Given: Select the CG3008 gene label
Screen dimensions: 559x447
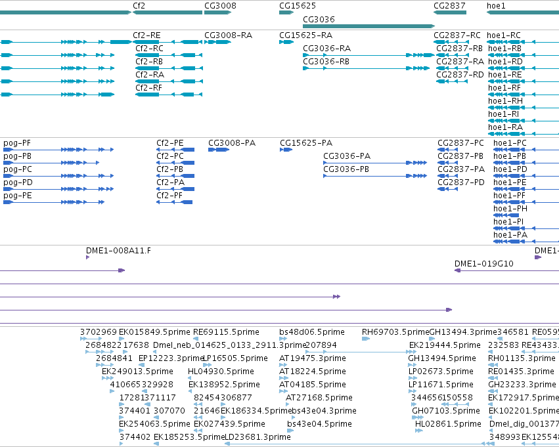Looking at the screenshot, I should click(x=220, y=6).
